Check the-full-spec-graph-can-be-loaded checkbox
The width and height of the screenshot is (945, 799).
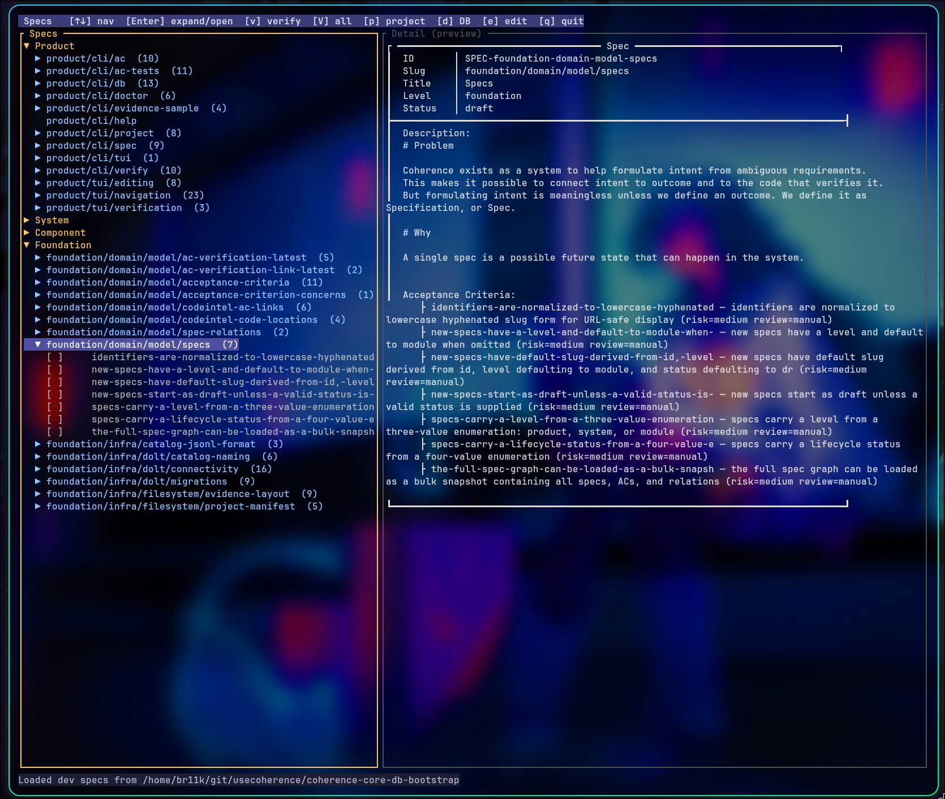coord(55,431)
